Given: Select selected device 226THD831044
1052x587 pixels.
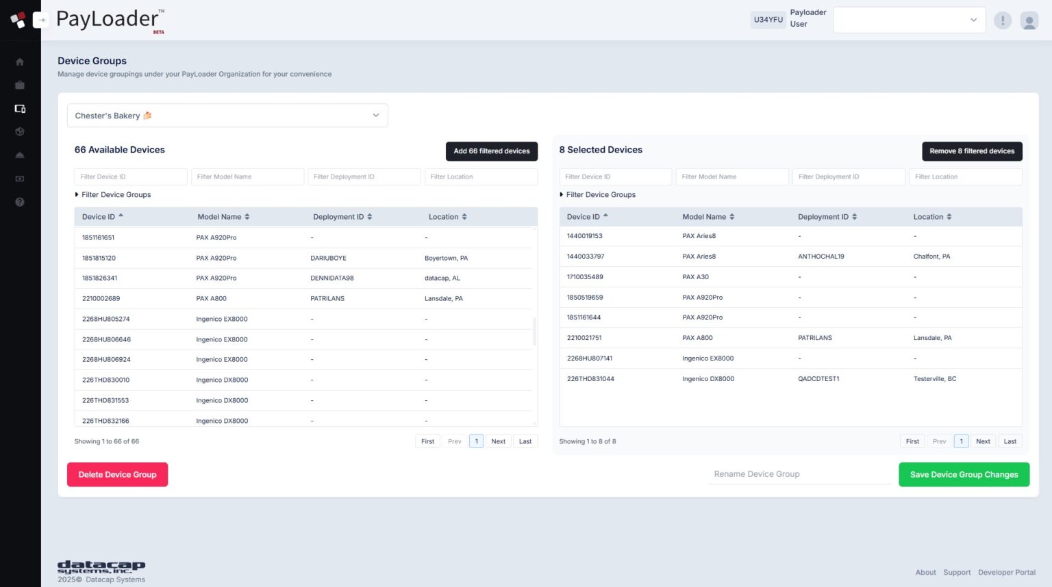Looking at the screenshot, I should [x=790, y=379].
